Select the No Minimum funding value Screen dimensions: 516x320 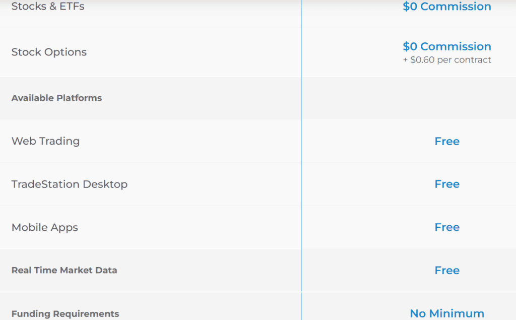[x=446, y=313]
